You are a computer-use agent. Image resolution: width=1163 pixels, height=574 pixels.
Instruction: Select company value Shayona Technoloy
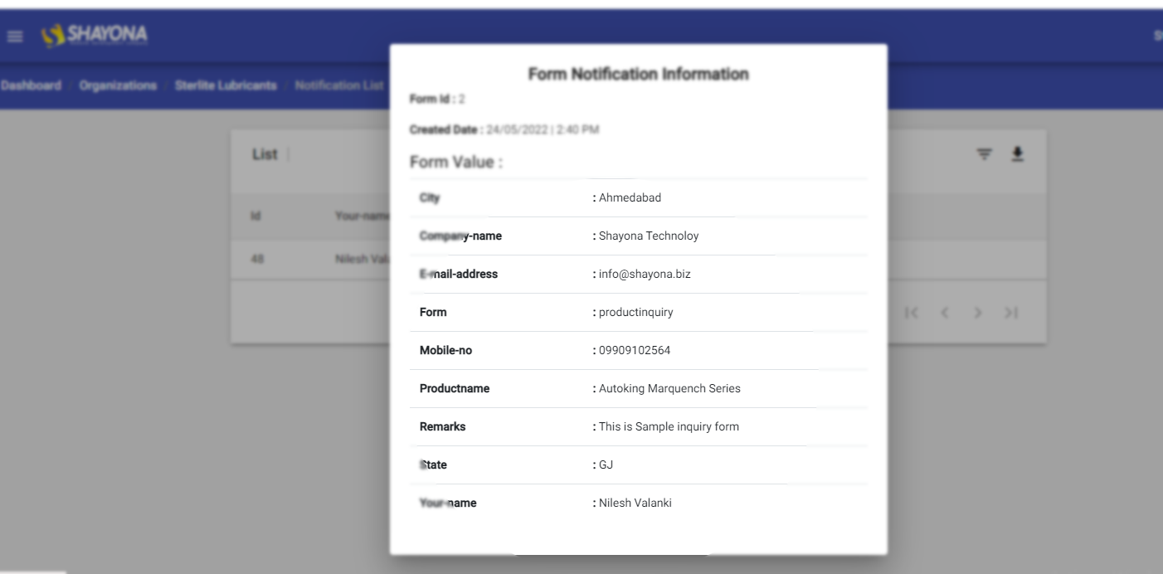pos(649,236)
